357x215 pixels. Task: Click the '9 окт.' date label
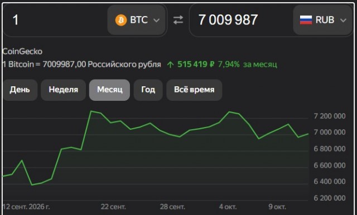pos(277,207)
